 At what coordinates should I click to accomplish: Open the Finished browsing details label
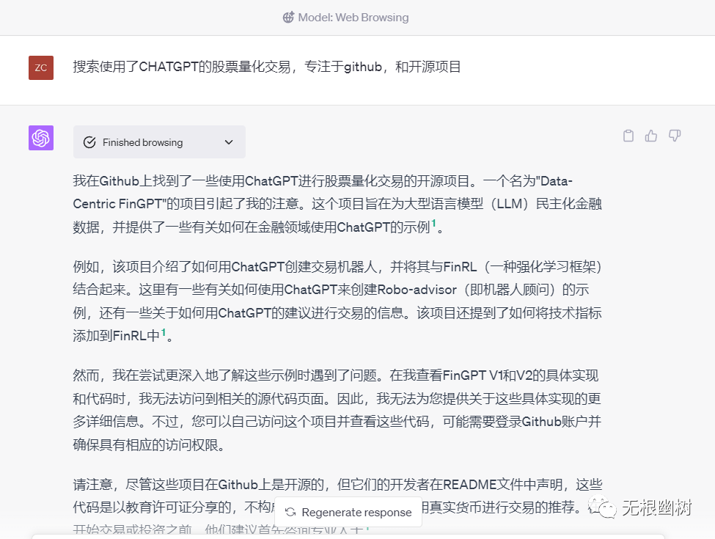pos(142,142)
